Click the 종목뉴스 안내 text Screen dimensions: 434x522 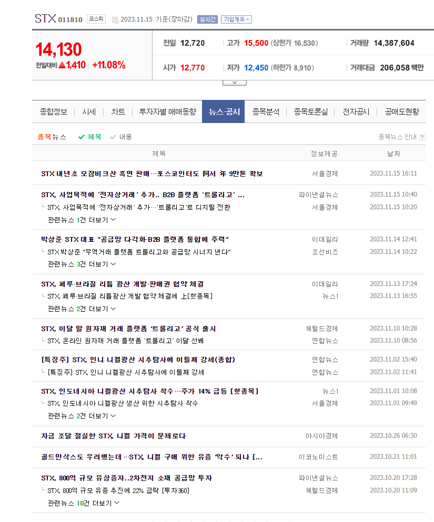tap(397, 137)
